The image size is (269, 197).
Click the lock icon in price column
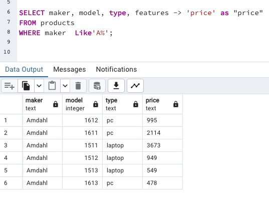[x=176, y=104]
